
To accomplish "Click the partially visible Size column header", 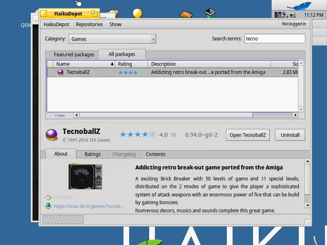I will [284, 64].
